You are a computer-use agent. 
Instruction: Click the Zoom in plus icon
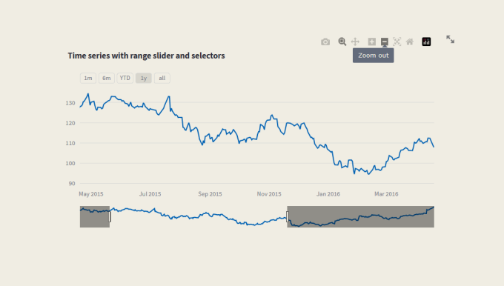point(372,41)
